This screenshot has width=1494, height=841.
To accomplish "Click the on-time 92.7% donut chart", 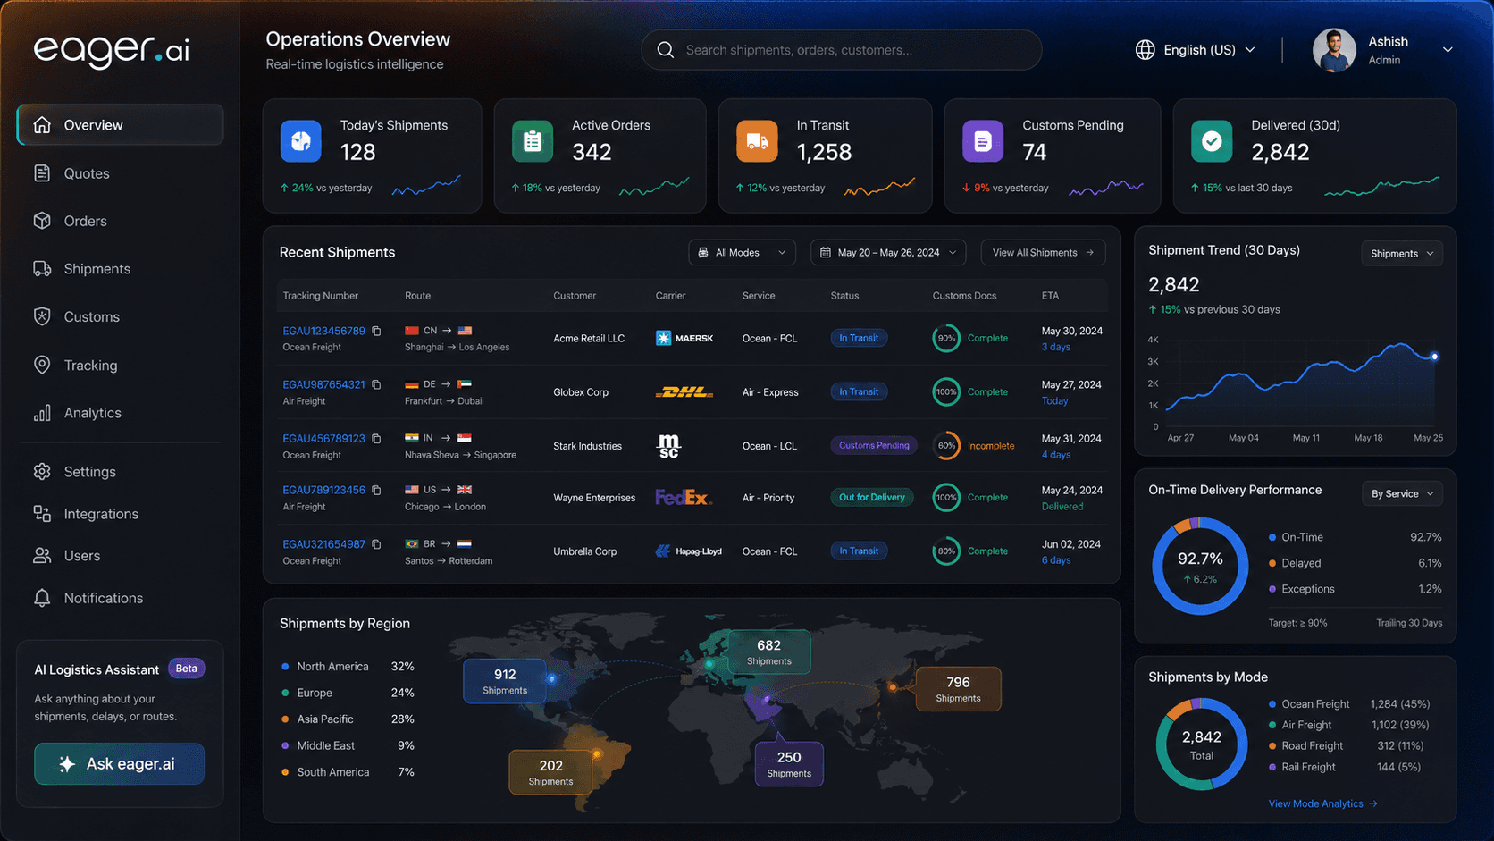I will [x=1200, y=567].
